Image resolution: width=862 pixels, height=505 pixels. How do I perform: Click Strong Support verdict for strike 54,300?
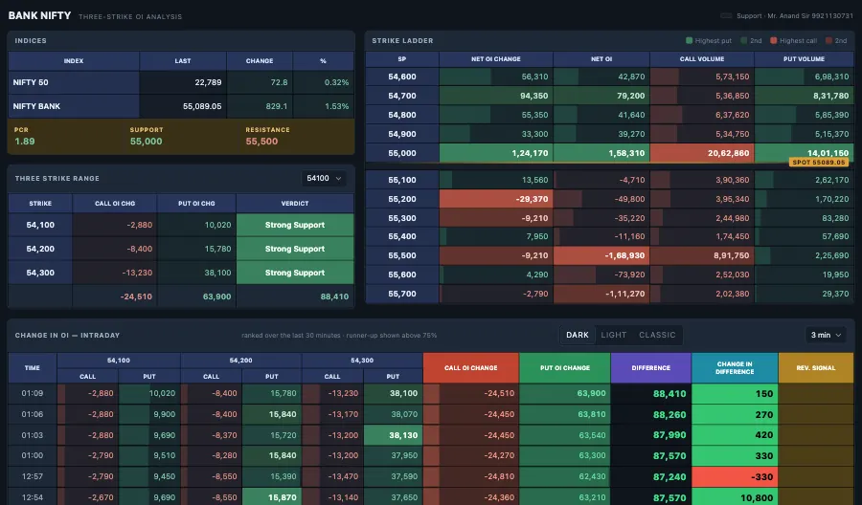(x=295, y=273)
